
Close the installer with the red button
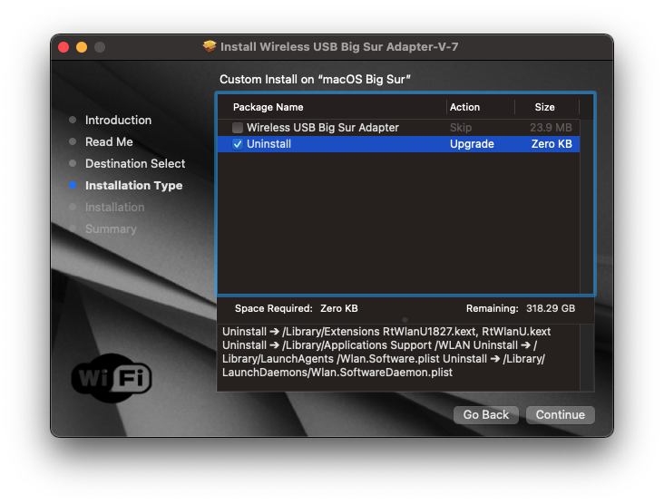[x=63, y=47]
